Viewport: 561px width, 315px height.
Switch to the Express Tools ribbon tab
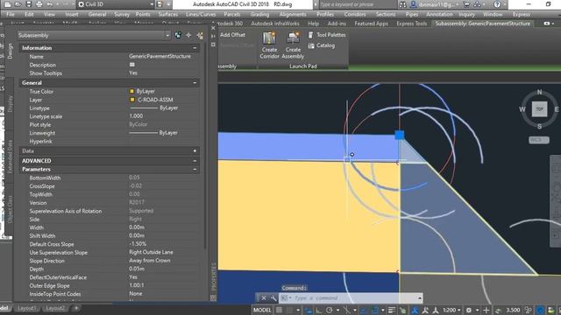(x=411, y=24)
